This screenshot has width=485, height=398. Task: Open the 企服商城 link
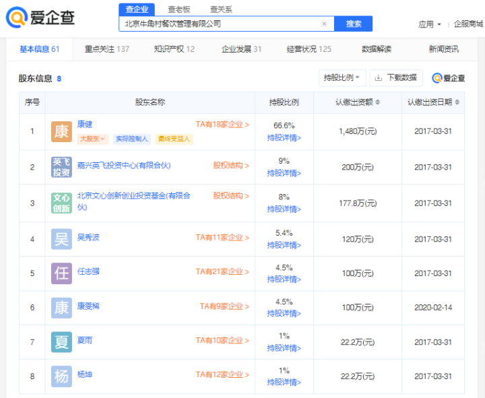point(468,24)
